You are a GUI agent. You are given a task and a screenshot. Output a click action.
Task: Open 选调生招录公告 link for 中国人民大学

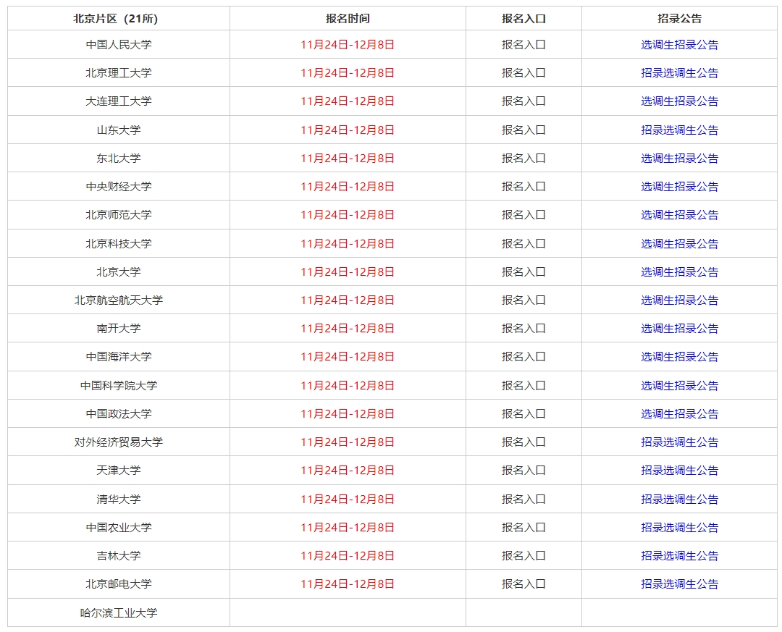click(679, 45)
